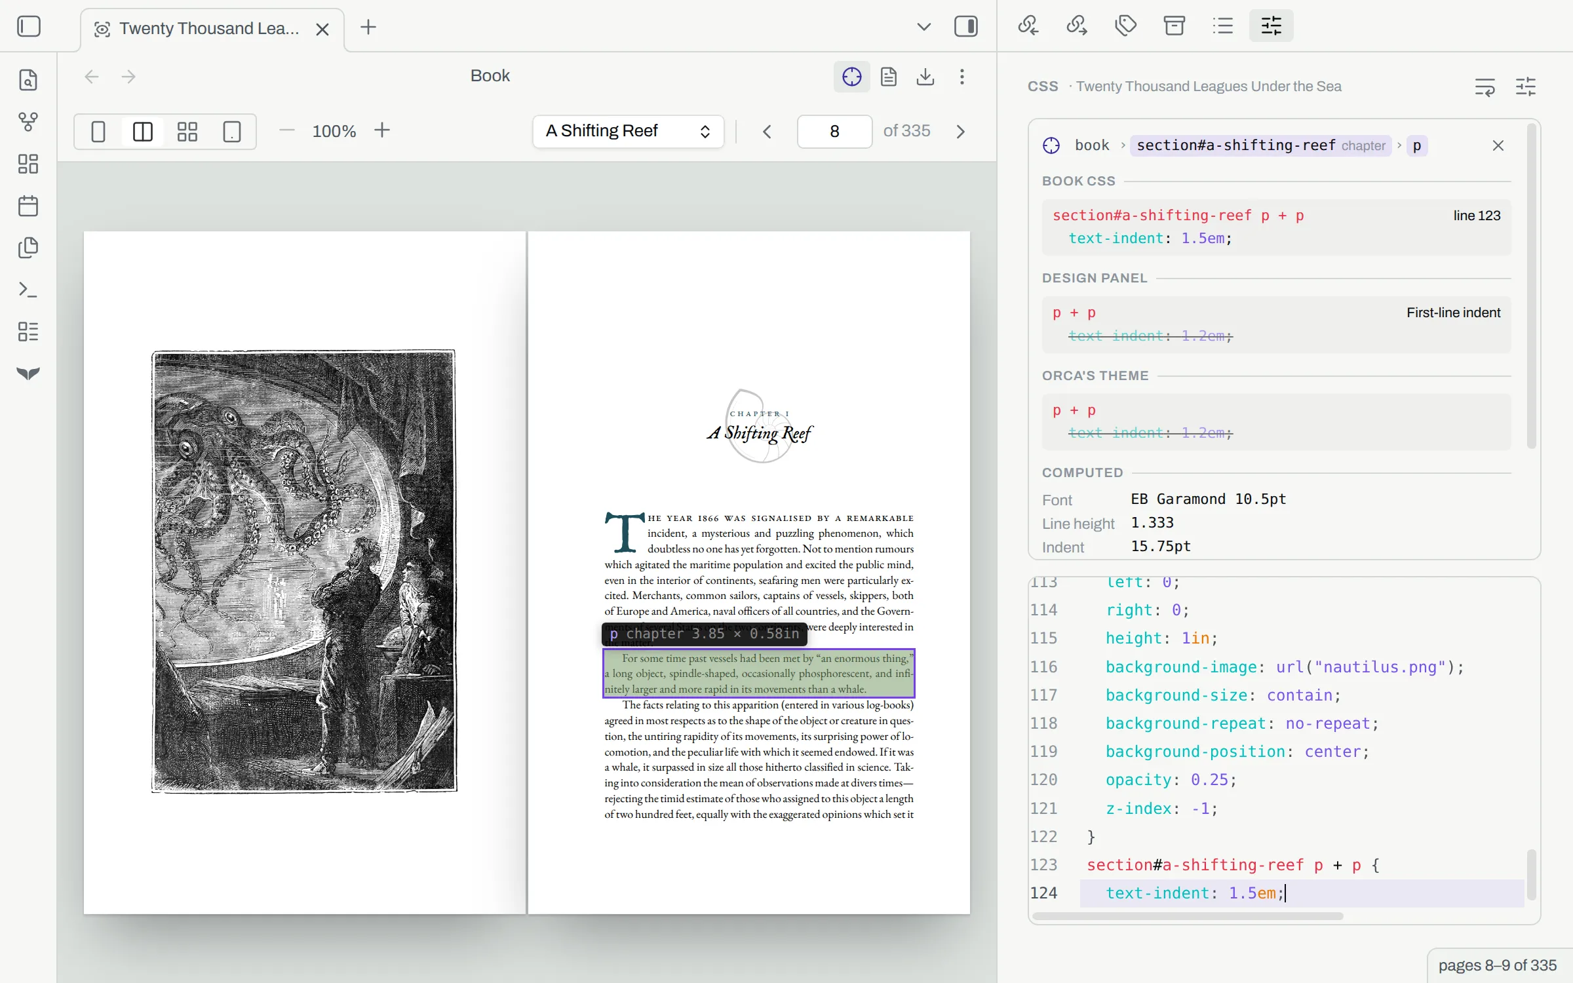The width and height of the screenshot is (1573, 983).
Task: Open CSS panel settings sliders icon
Action: [x=1526, y=87]
